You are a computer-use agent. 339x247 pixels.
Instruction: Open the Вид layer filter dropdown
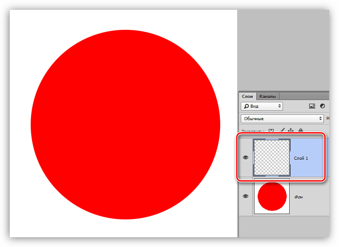(262, 106)
